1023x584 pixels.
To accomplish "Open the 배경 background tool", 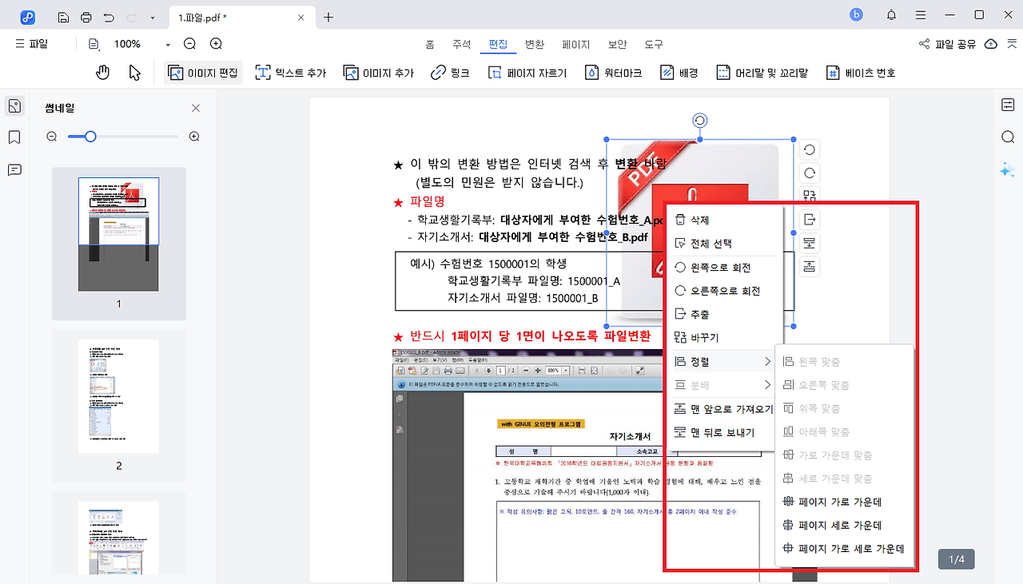I will point(679,73).
